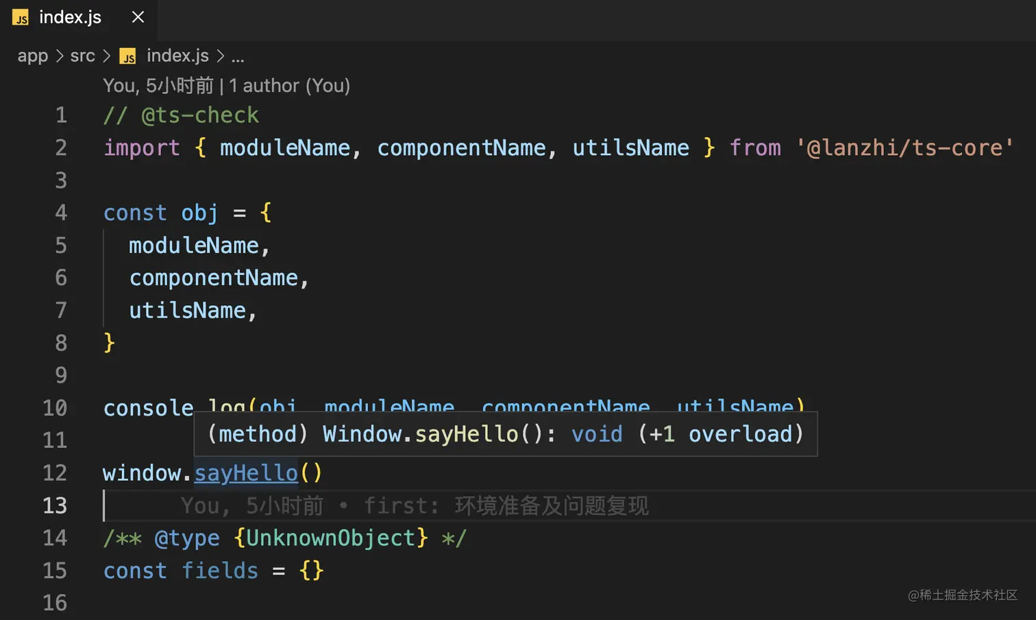Click line number 16 in gutter

point(55,603)
